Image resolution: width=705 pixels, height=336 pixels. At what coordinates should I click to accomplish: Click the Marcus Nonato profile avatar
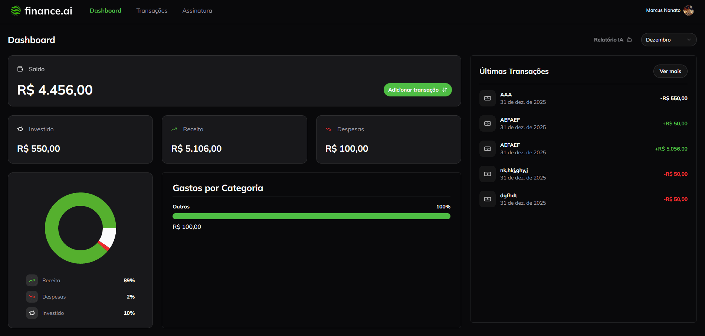[688, 10]
